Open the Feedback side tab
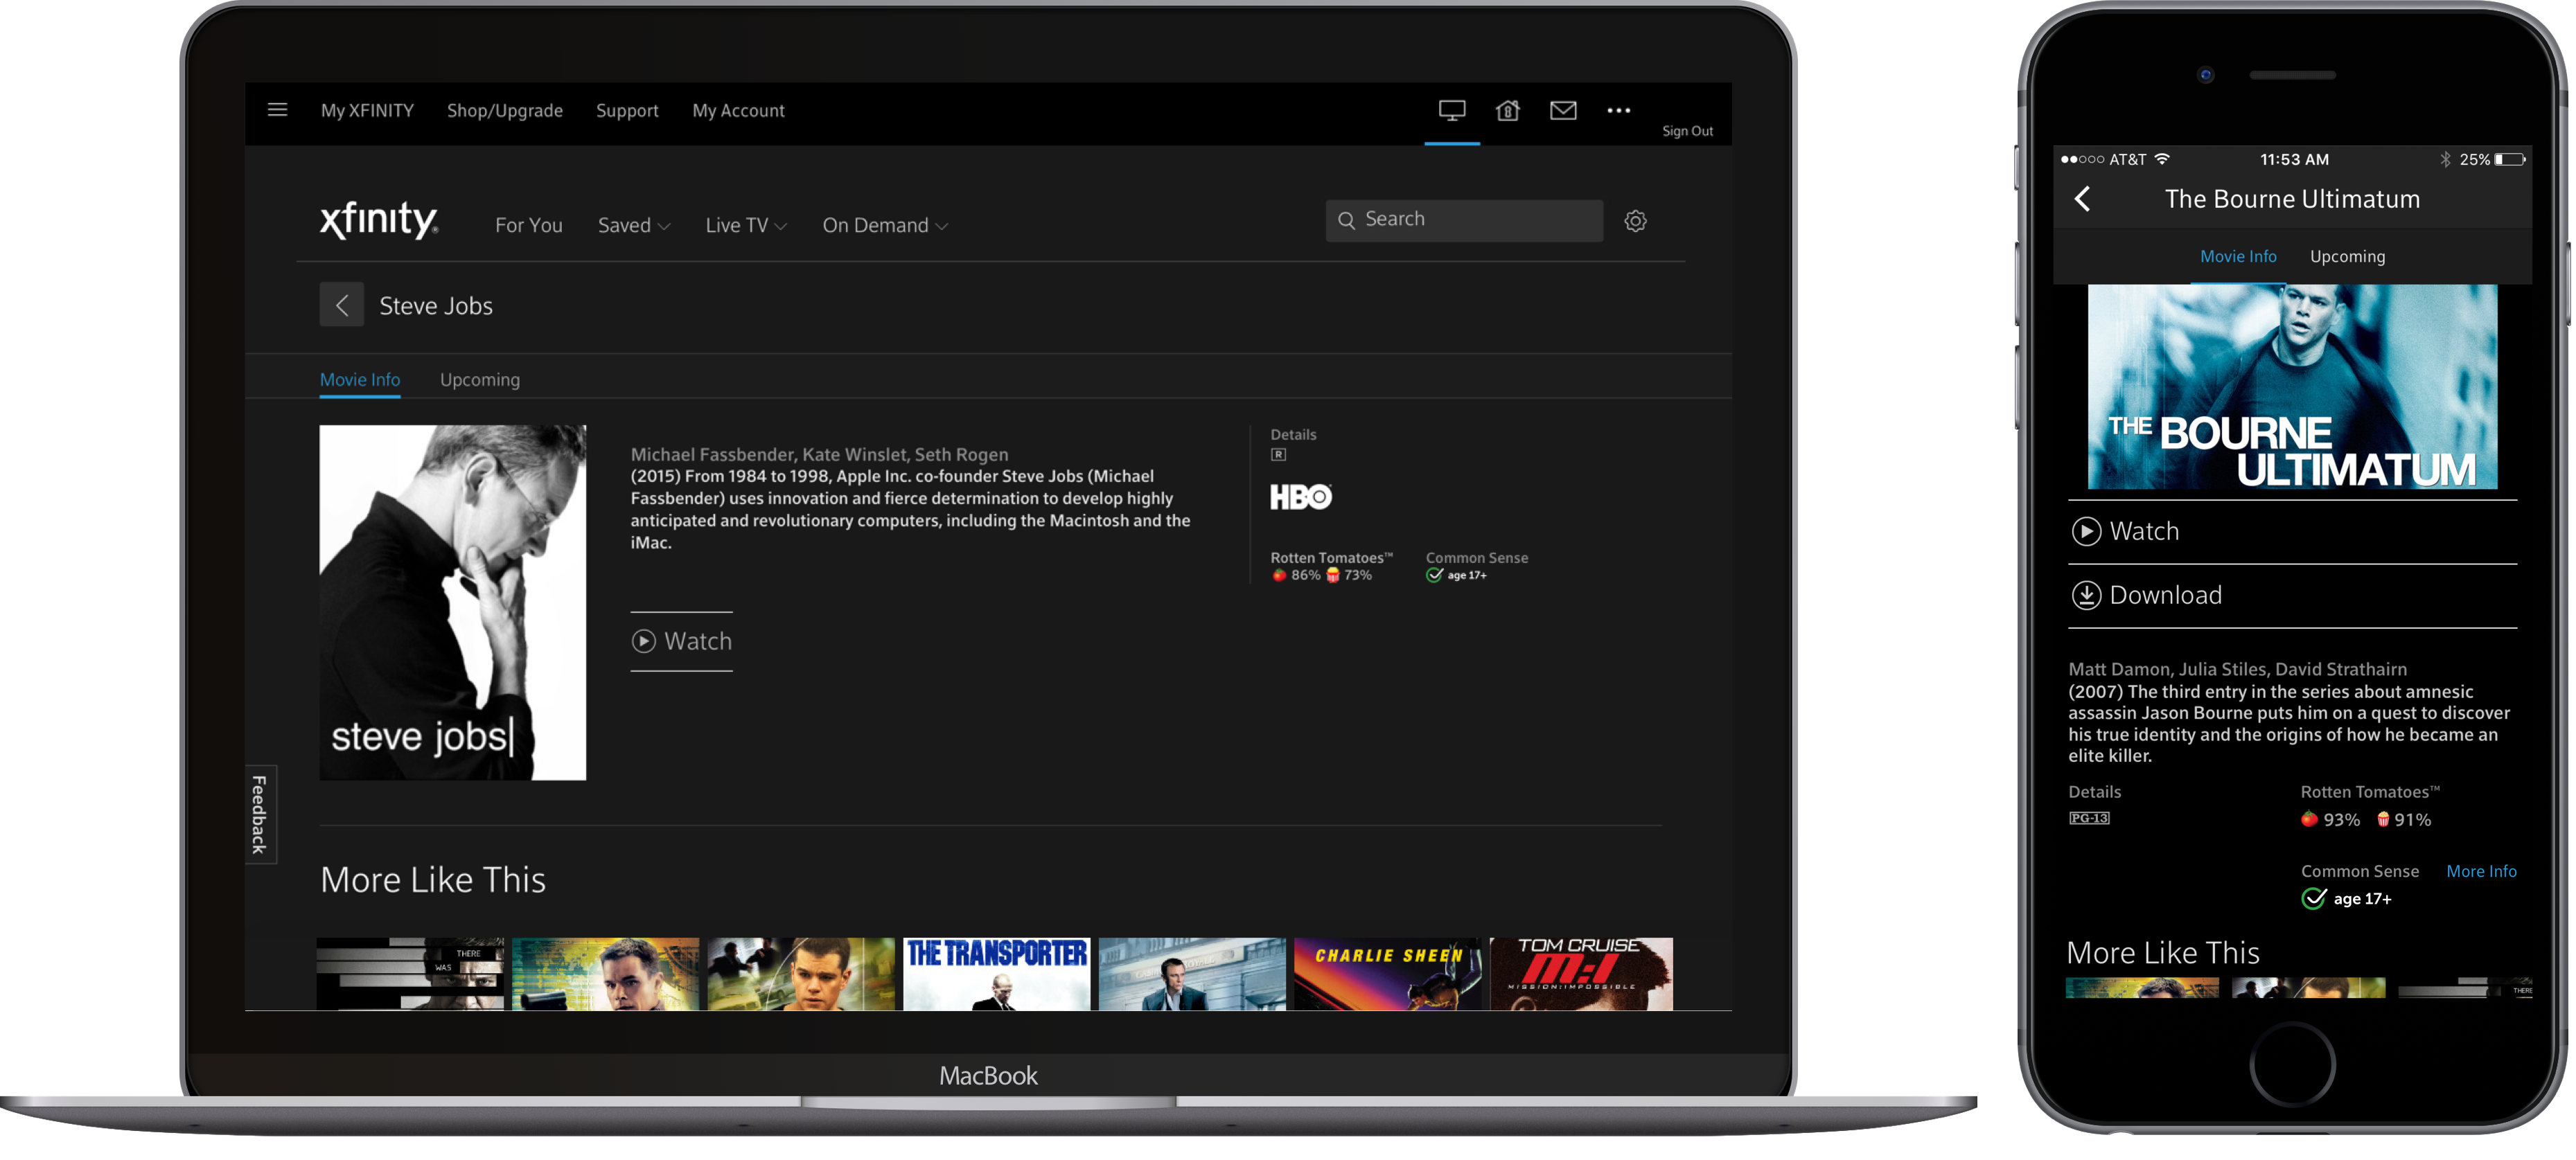 260,814
